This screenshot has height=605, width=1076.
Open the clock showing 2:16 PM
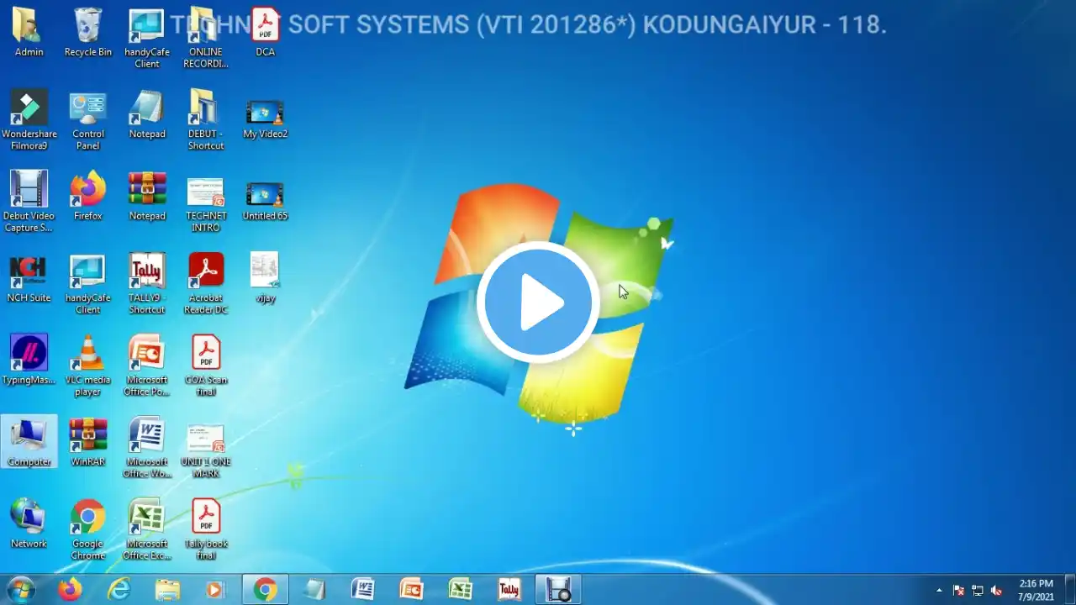[1036, 590]
